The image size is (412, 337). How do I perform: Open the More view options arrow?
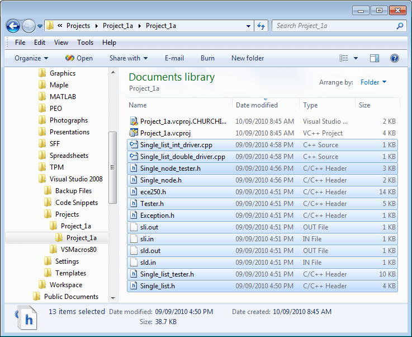pos(356,58)
